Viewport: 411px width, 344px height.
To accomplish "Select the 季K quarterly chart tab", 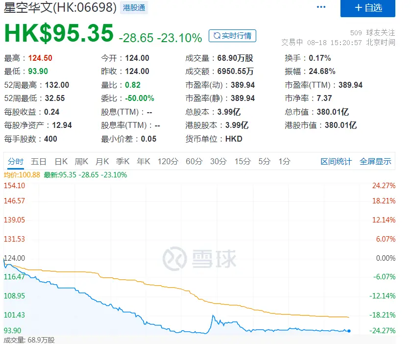I will coord(122,161).
